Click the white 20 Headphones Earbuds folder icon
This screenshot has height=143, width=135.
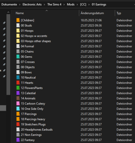click(x=18, y=129)
